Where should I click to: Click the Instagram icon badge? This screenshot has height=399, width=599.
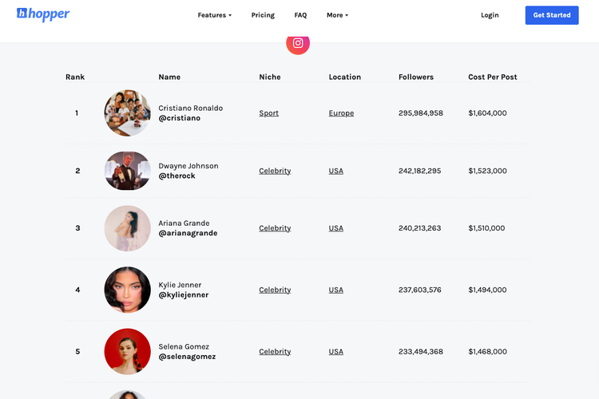pyautogui.click(x=298, y=43)
